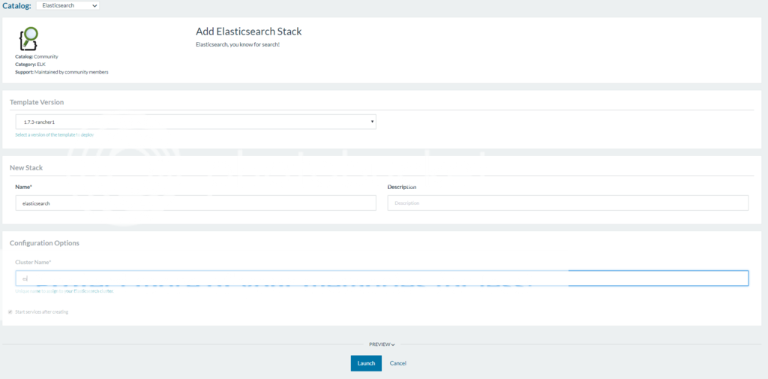The height and width of the screenshot is (379, 768).
Task: Click the 'Support: Maintained by community members' text
Action: tap(61, 72)
